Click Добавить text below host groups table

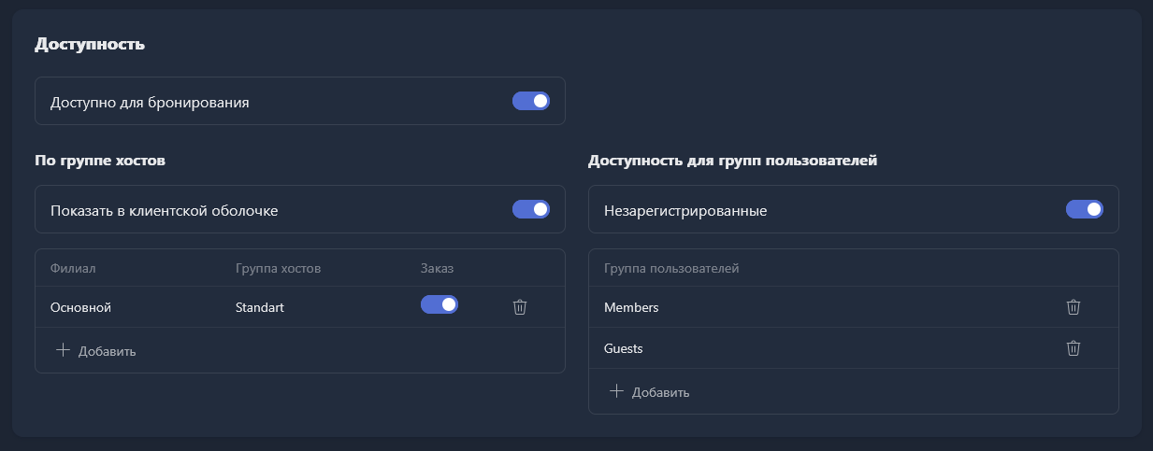[108, 351]
